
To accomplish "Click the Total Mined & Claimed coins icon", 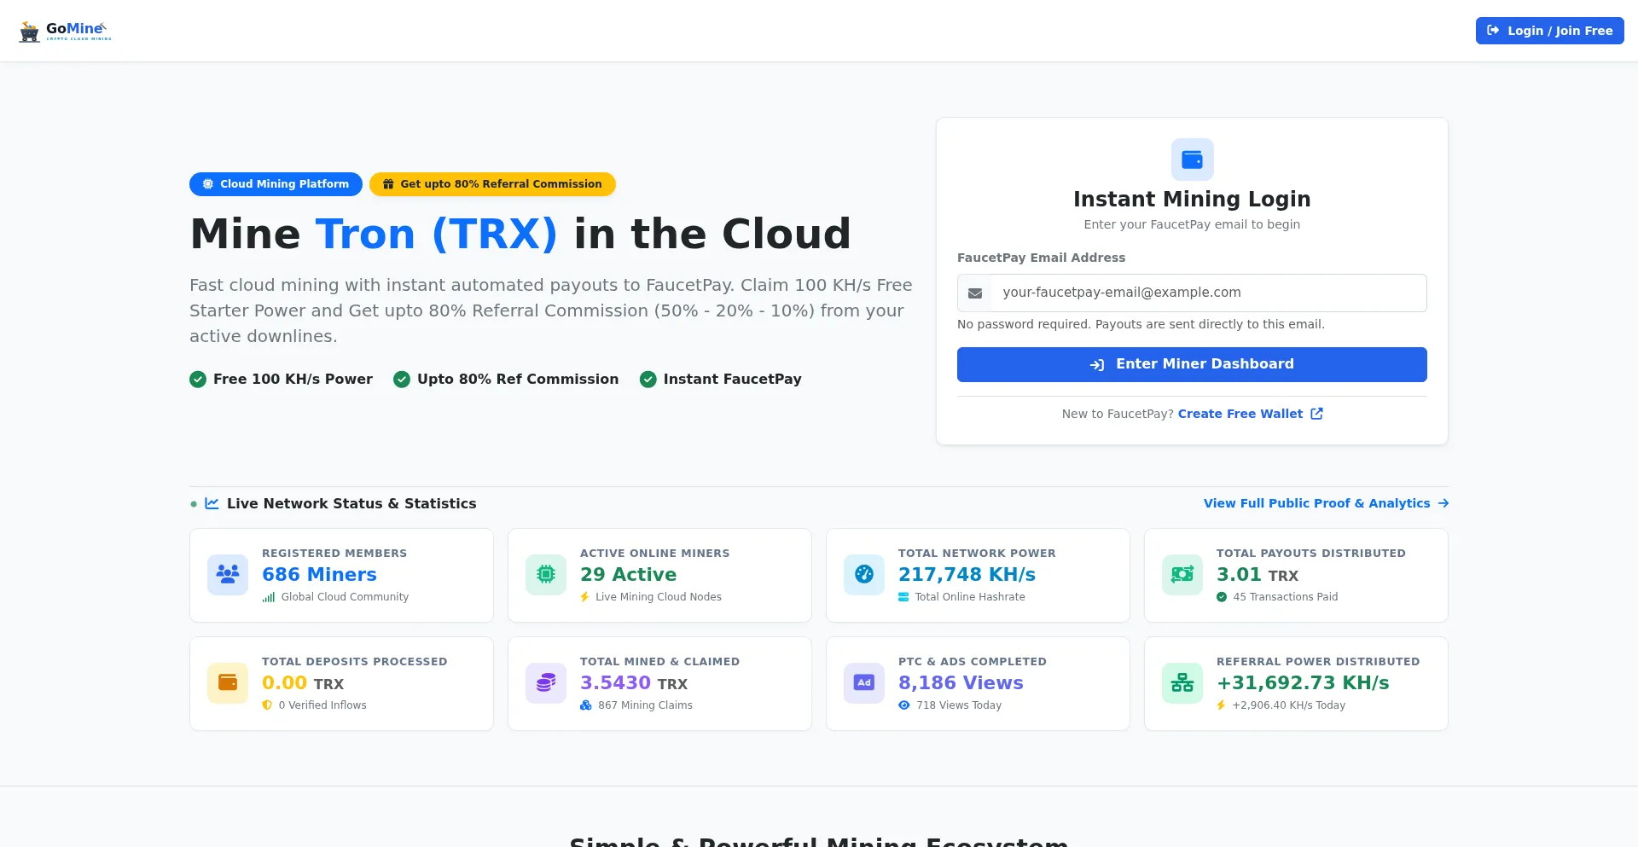I will [546, 682].
